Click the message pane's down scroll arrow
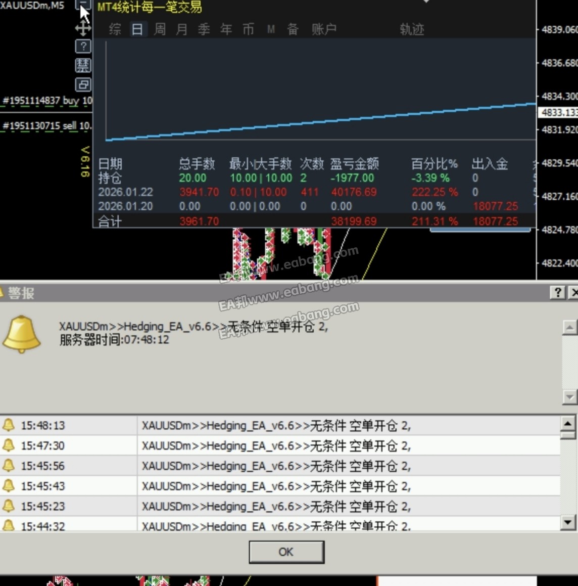The image size is (578, 586). [x=569, y=397]
